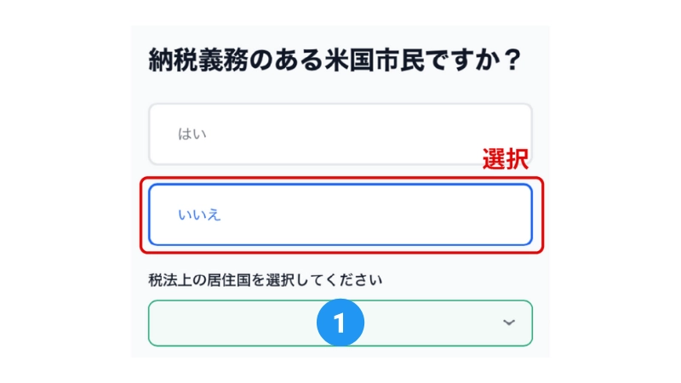This screenshot has height=383, width=681.
Task: Open the tax residence country dropdown
Action: coord(340,323)
